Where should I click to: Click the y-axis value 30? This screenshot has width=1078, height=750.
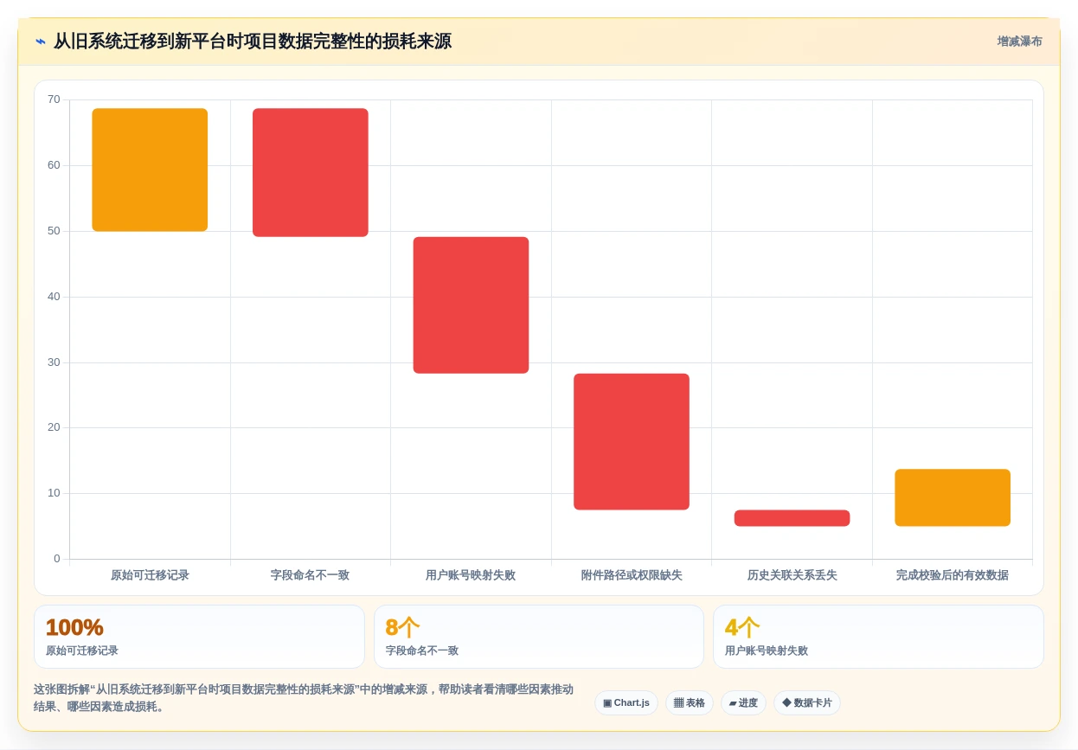[x=54, y=362]
